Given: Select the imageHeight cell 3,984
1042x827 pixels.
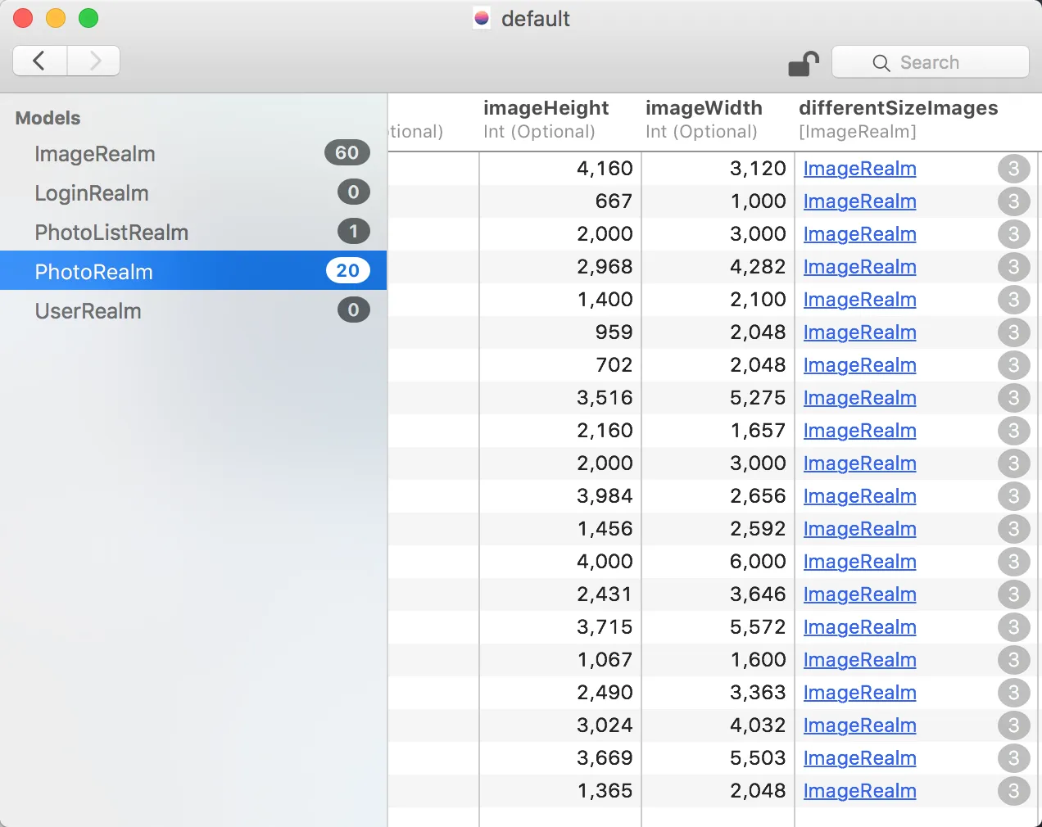Looking at the screenshot, I should (x=560, y=496).
